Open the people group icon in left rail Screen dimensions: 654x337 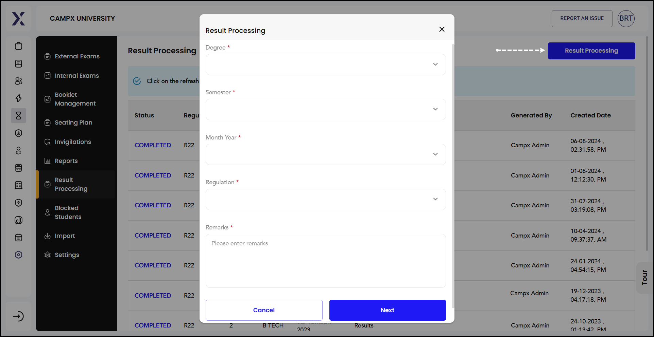coord(19,81)
